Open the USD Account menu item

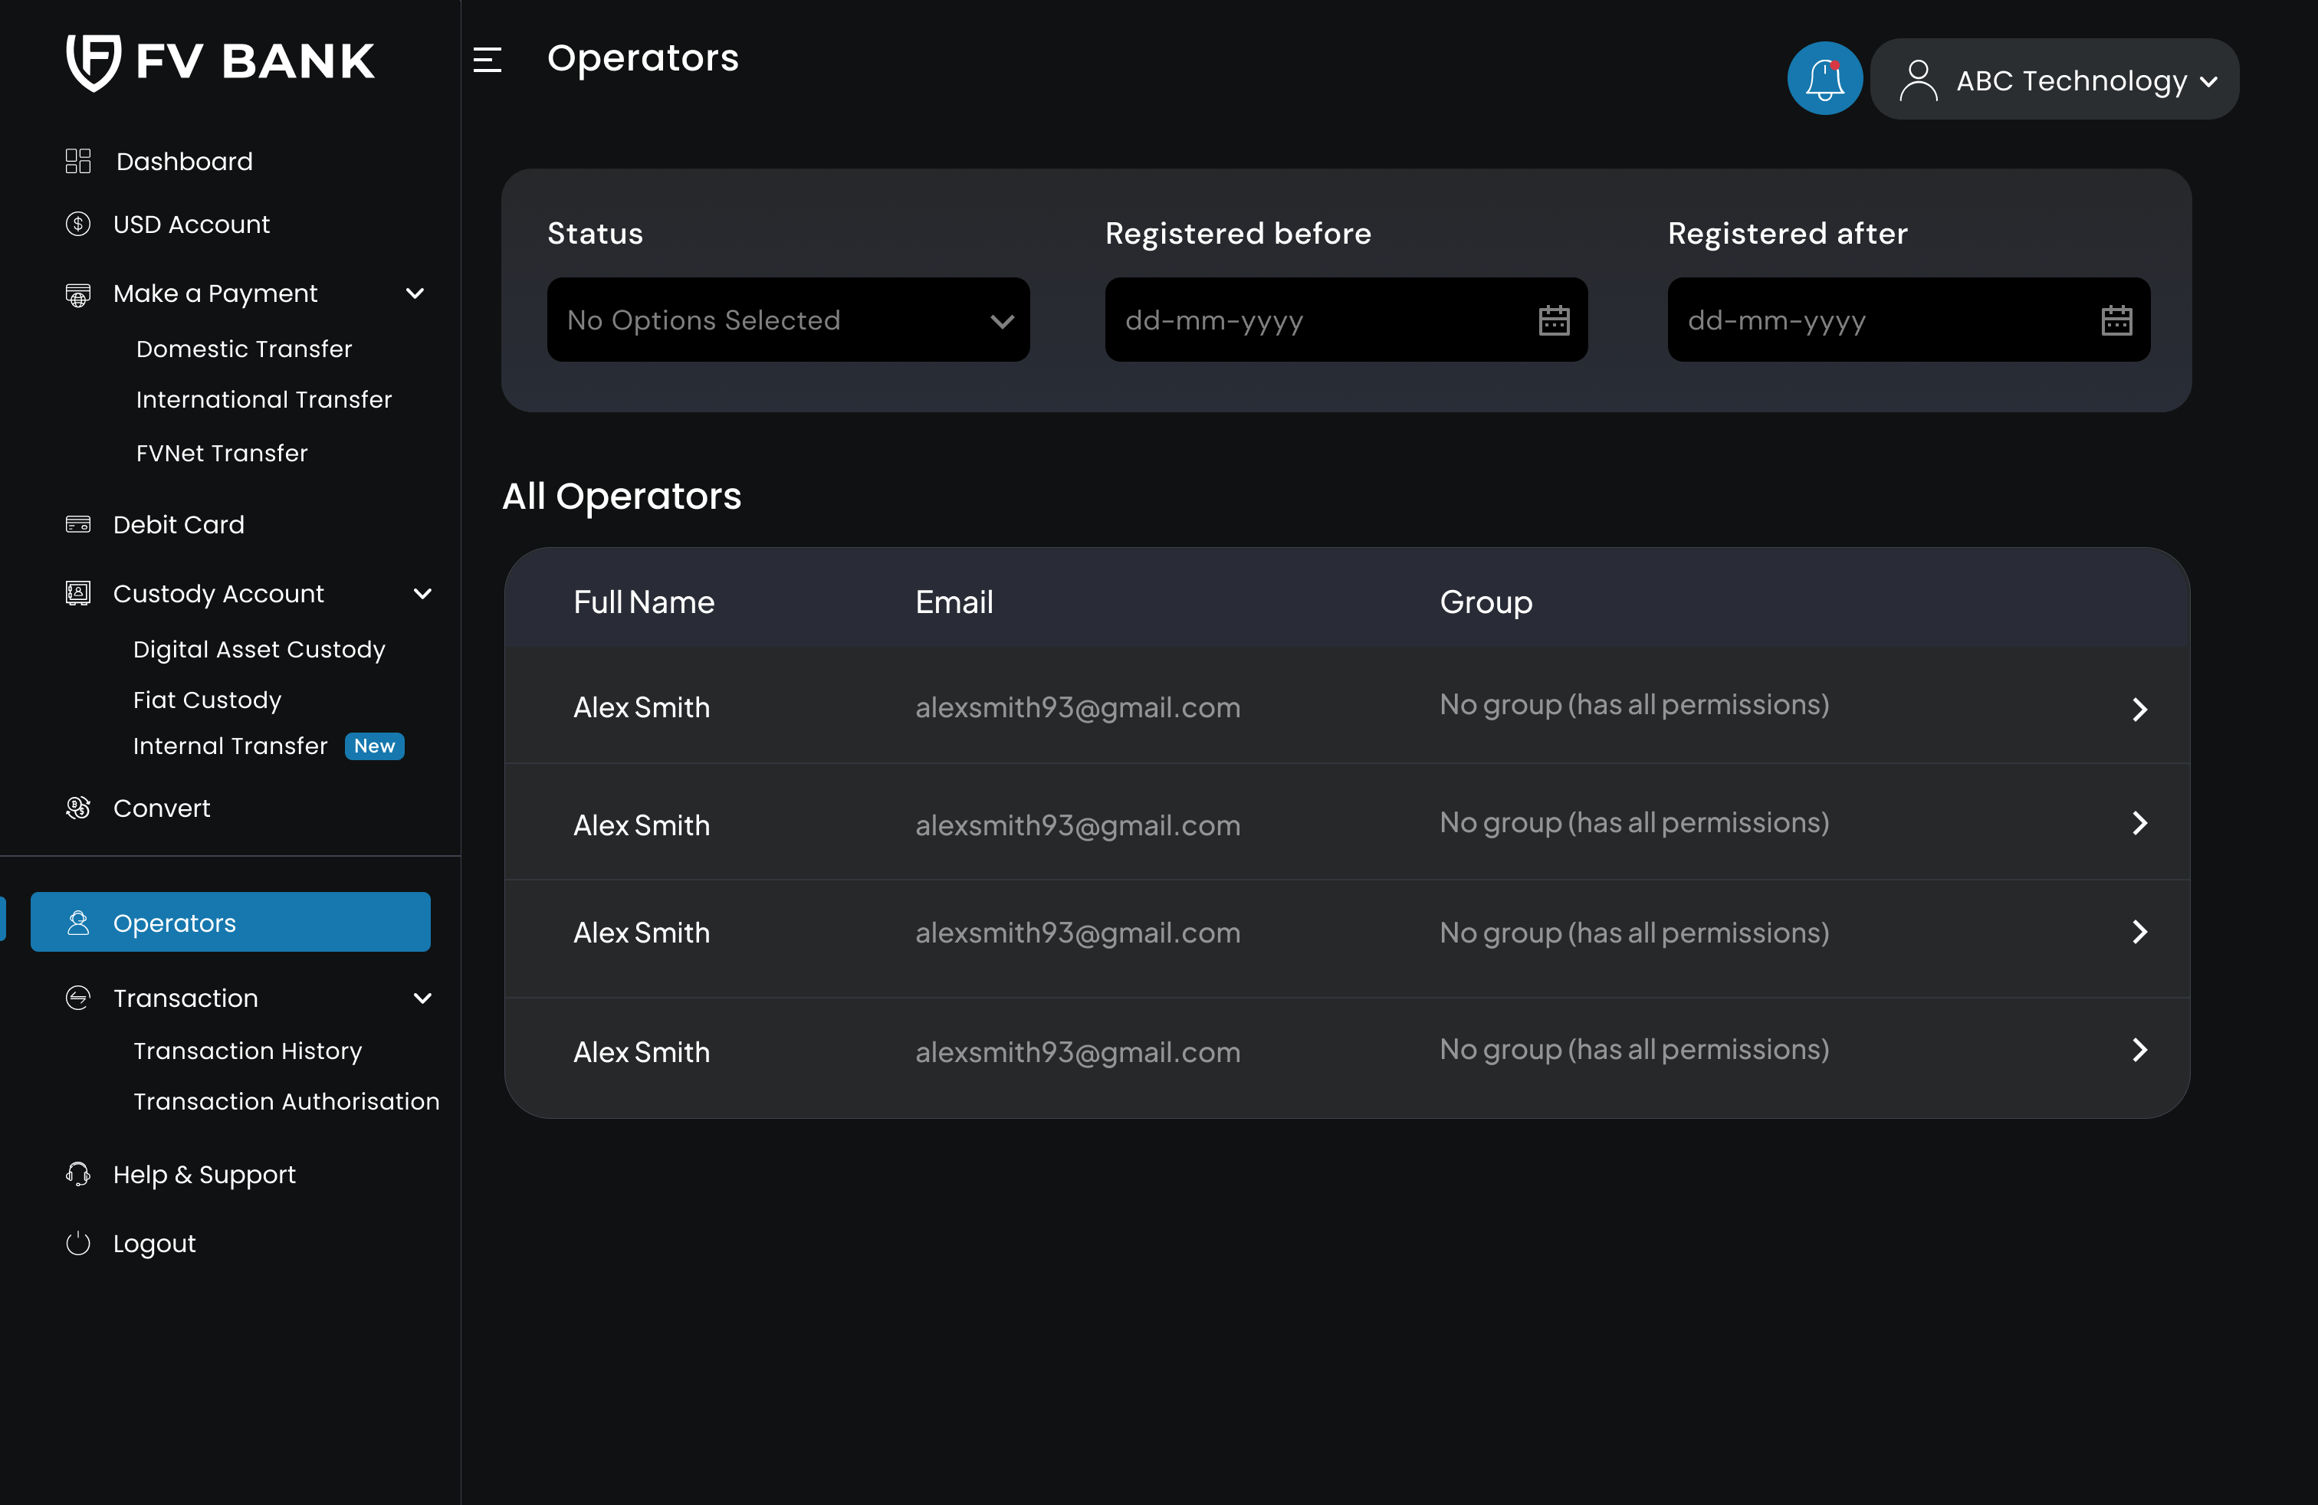(x=191, y=225)
